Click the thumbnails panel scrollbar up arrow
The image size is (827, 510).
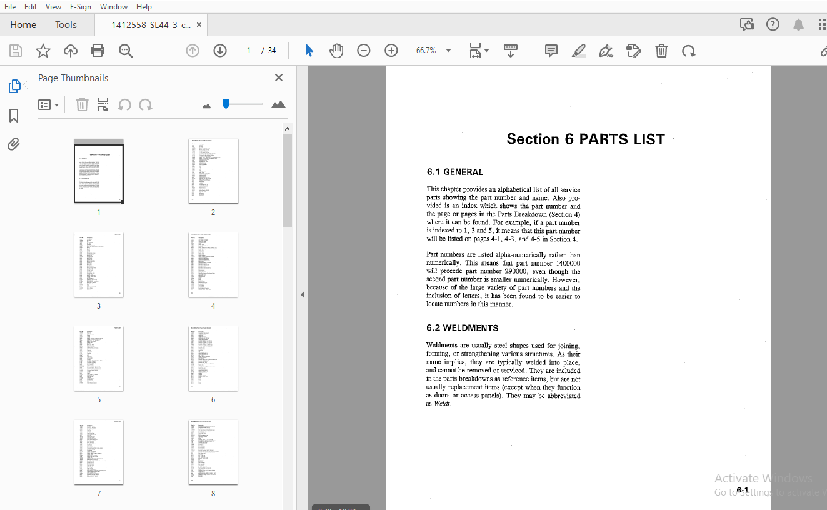point(287,129)
